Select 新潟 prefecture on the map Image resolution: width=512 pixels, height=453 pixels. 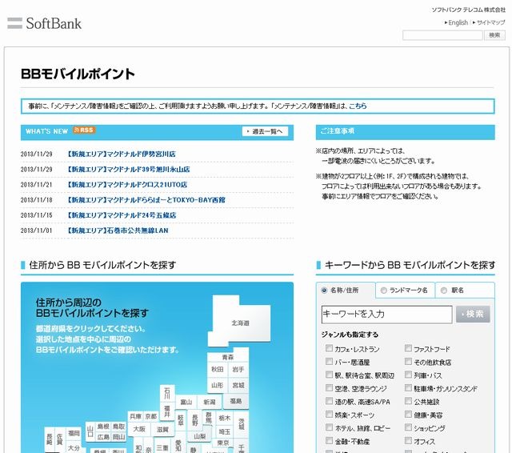coord(210,402)
